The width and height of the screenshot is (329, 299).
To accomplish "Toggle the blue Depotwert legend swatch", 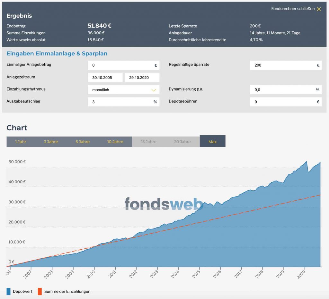I will [8, 291].
